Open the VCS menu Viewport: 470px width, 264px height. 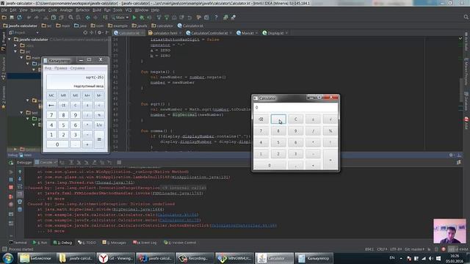pyautogui.click(x=129, y=10)
